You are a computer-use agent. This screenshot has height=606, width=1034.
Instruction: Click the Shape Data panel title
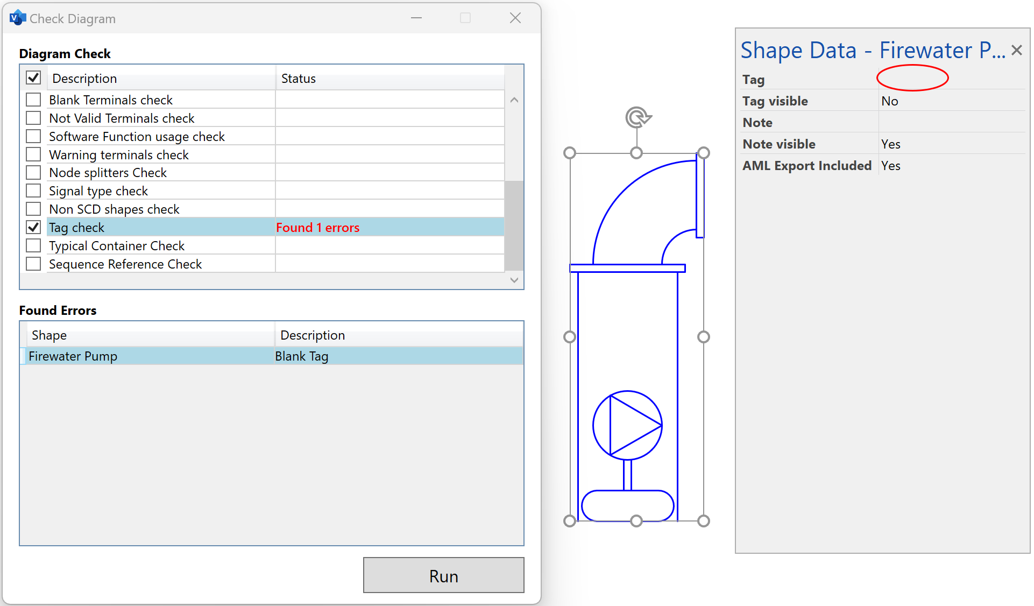click(873, 50)
